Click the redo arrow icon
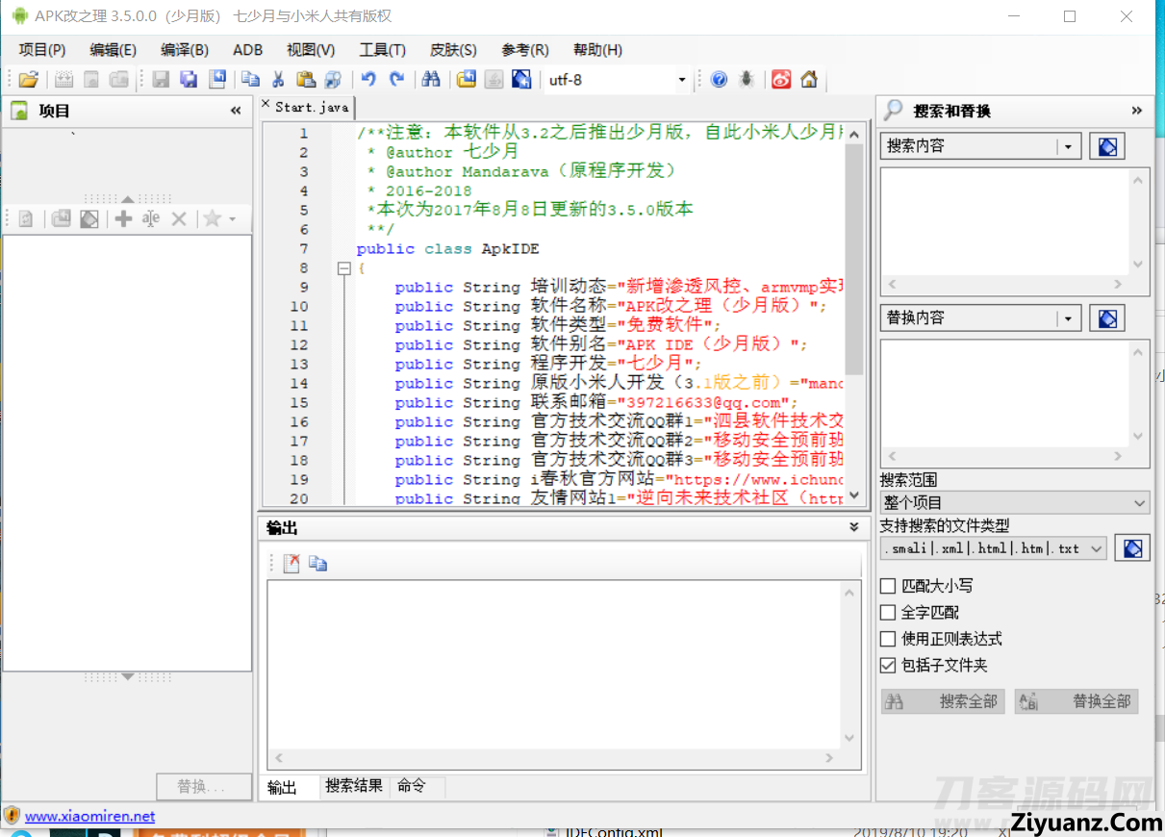This screenshot has height=837, width=1165. click(396, 80)
